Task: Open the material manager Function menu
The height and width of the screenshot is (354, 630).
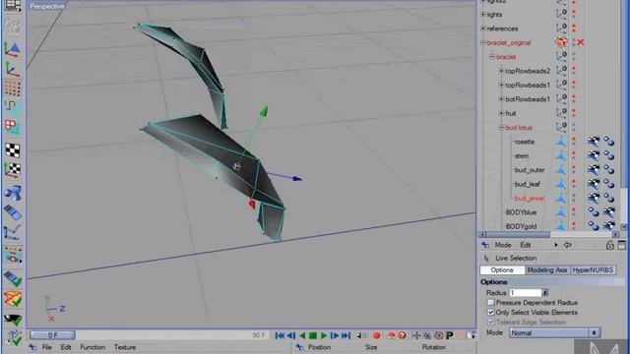Action: (x=93, y=347)
